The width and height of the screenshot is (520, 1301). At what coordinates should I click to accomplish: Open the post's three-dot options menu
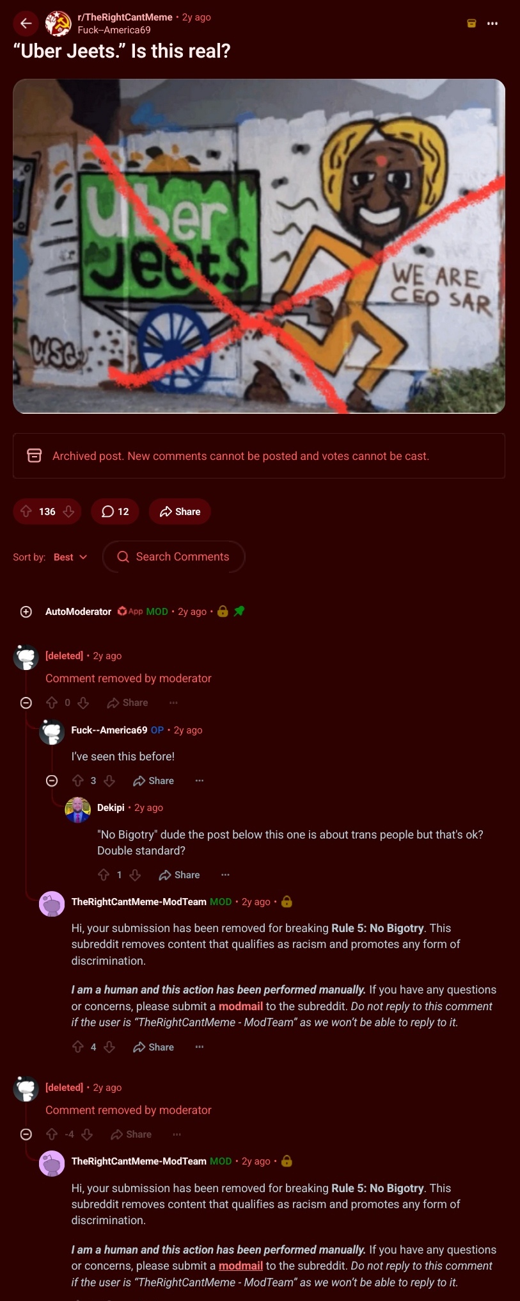tap(492, 24)
